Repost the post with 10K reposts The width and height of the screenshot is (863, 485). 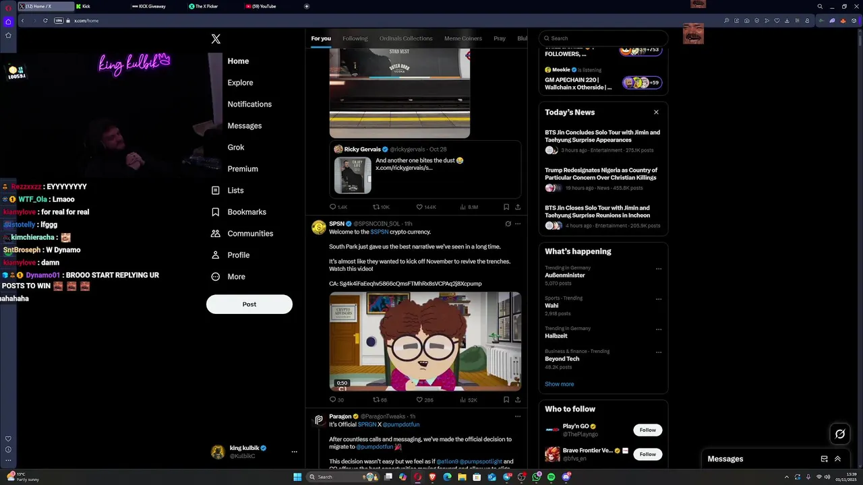[x=381, y=207]
